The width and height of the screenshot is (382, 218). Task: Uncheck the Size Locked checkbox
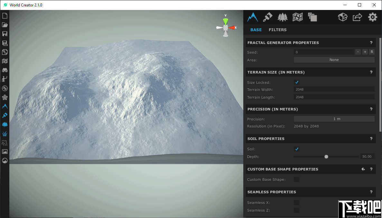(x=297, y=82)
